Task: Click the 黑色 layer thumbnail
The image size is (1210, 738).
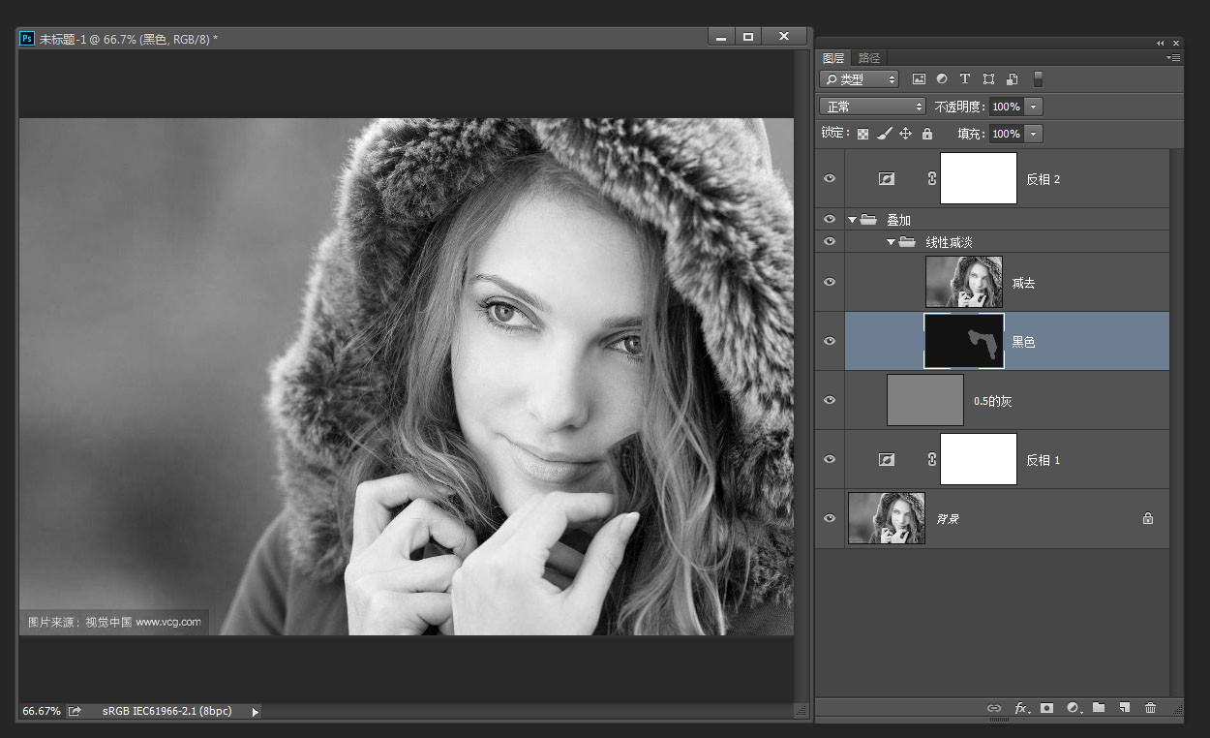Action: pos(964,341)
